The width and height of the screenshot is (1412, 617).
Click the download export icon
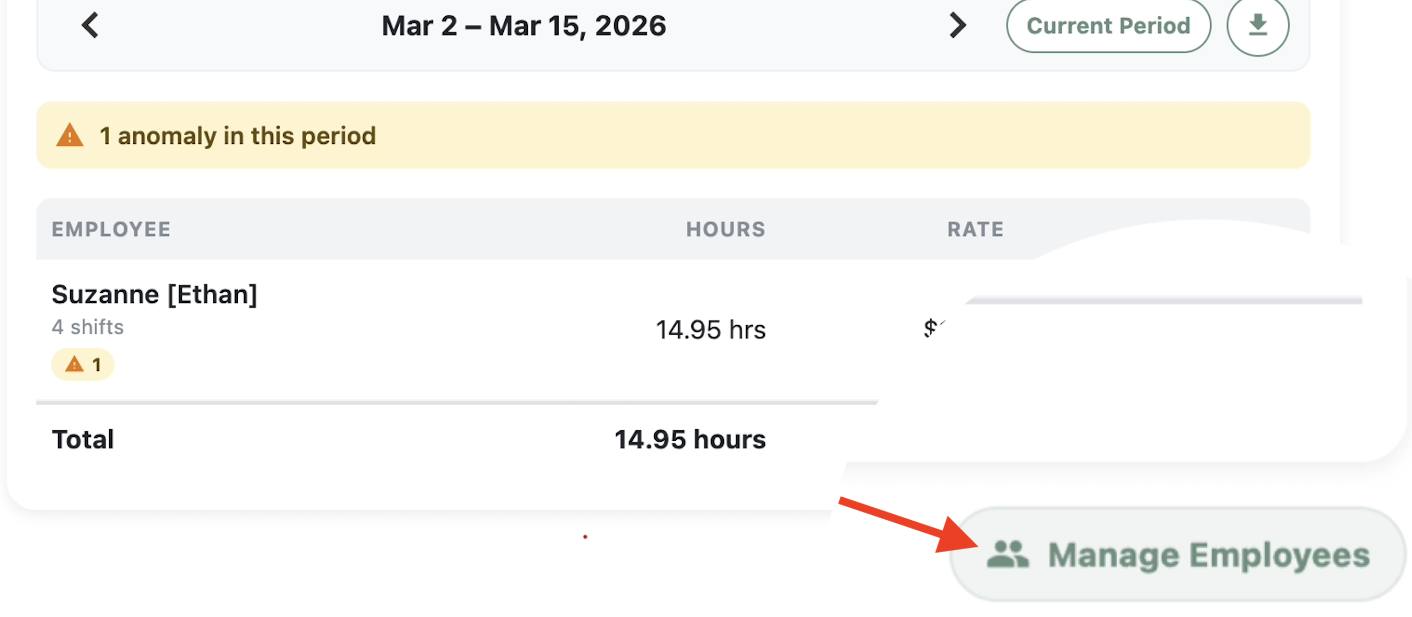click(1257, 25)
